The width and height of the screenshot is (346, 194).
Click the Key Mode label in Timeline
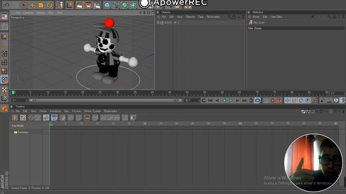(18, 126)
